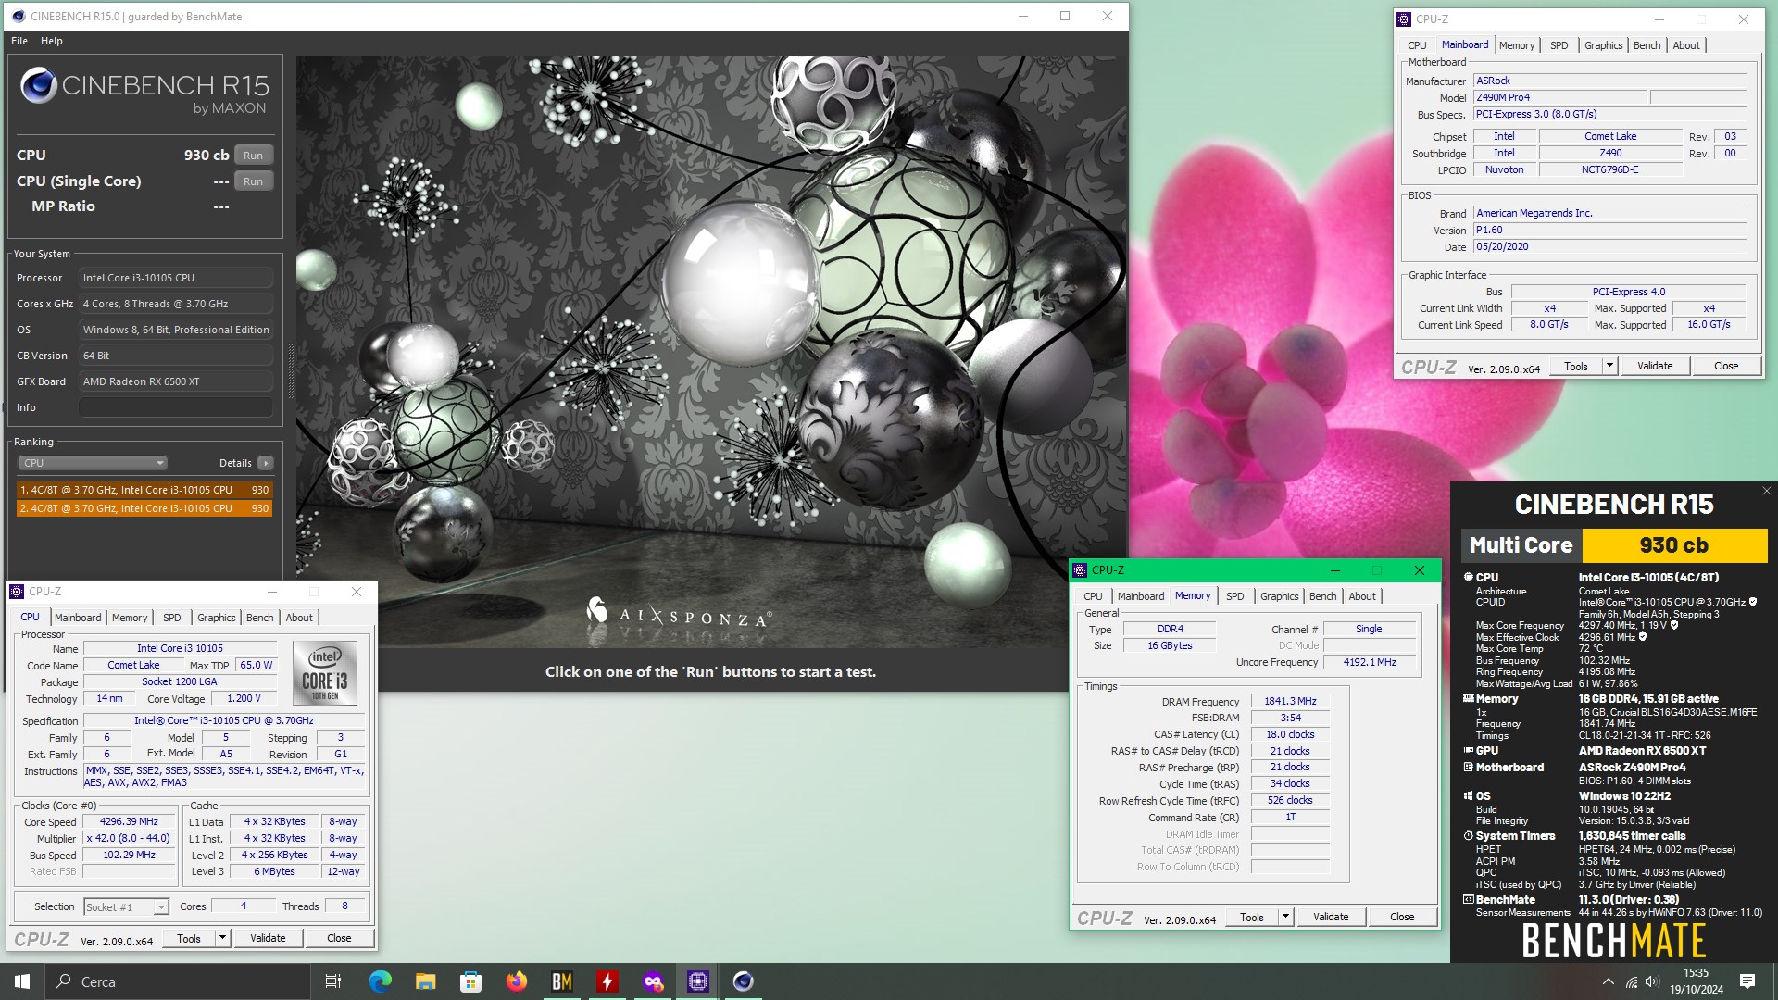Click Validate in Memory CPU-Z window
The image size is (1778, 1000).
click(1331, 917)
